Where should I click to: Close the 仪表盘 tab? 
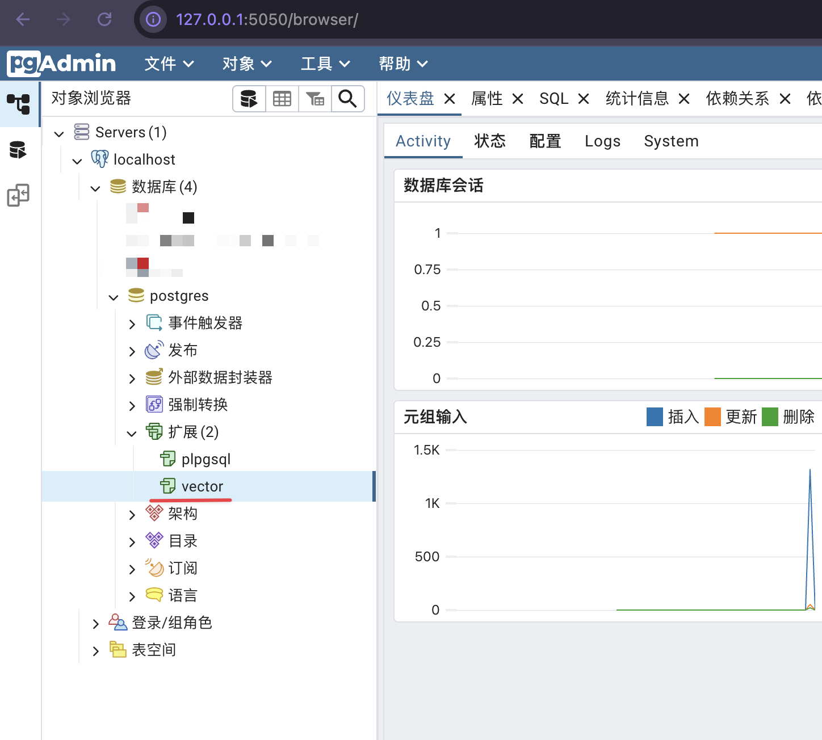click(450, 99)
